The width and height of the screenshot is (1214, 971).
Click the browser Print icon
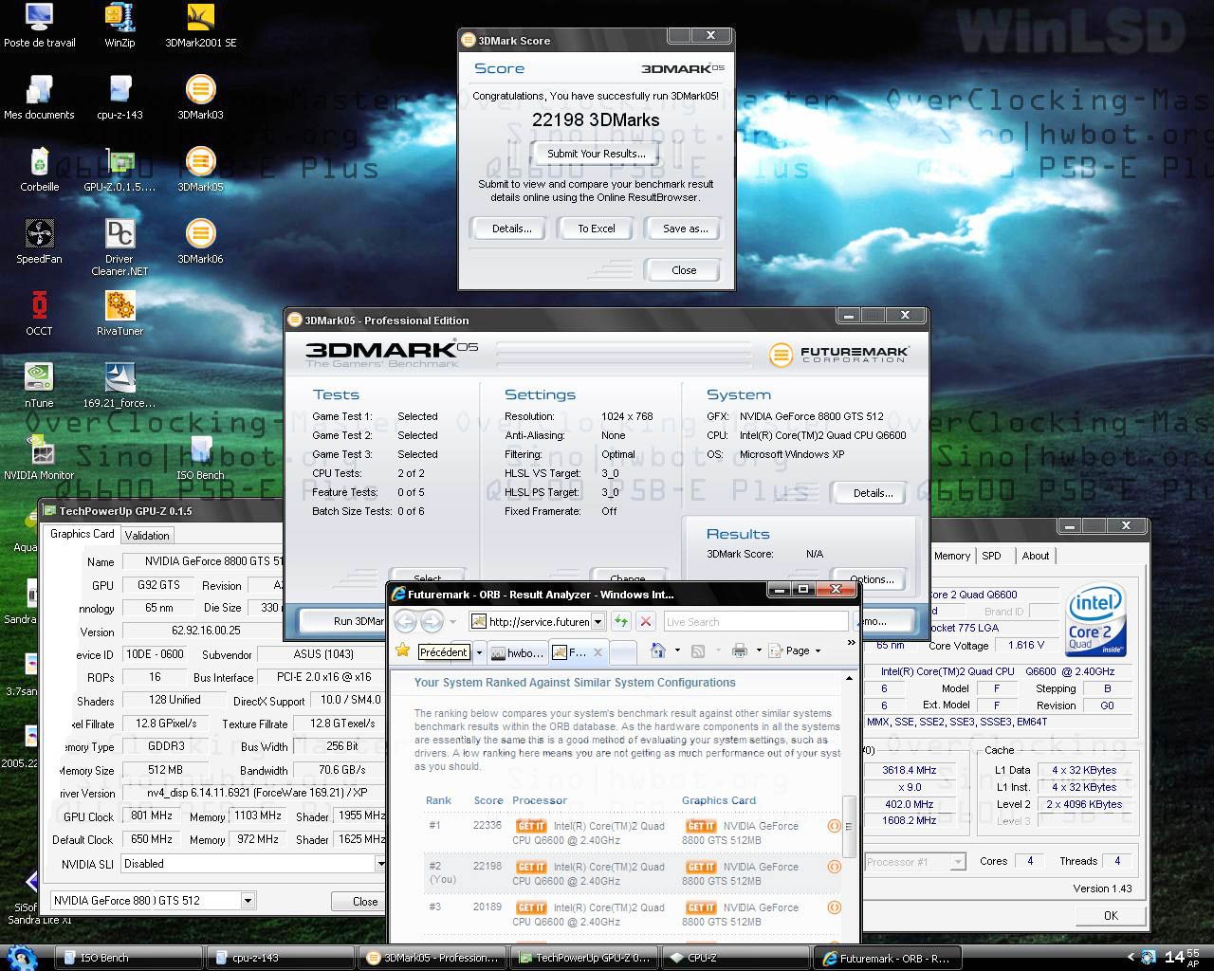click(x=740, y=650)
